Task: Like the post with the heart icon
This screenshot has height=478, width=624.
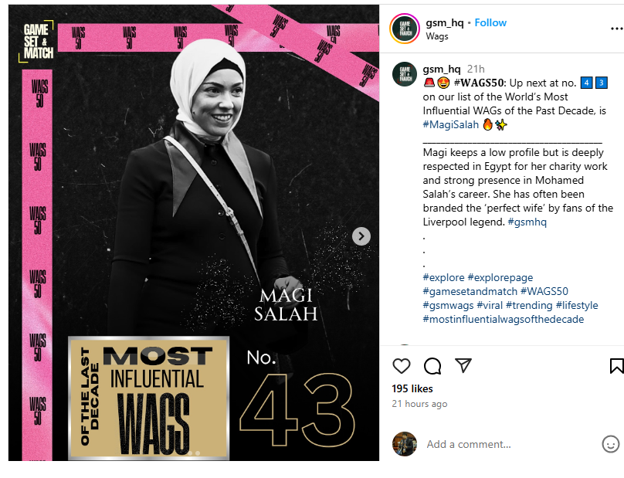Action: pyautogui.click(x=401, y=366)
